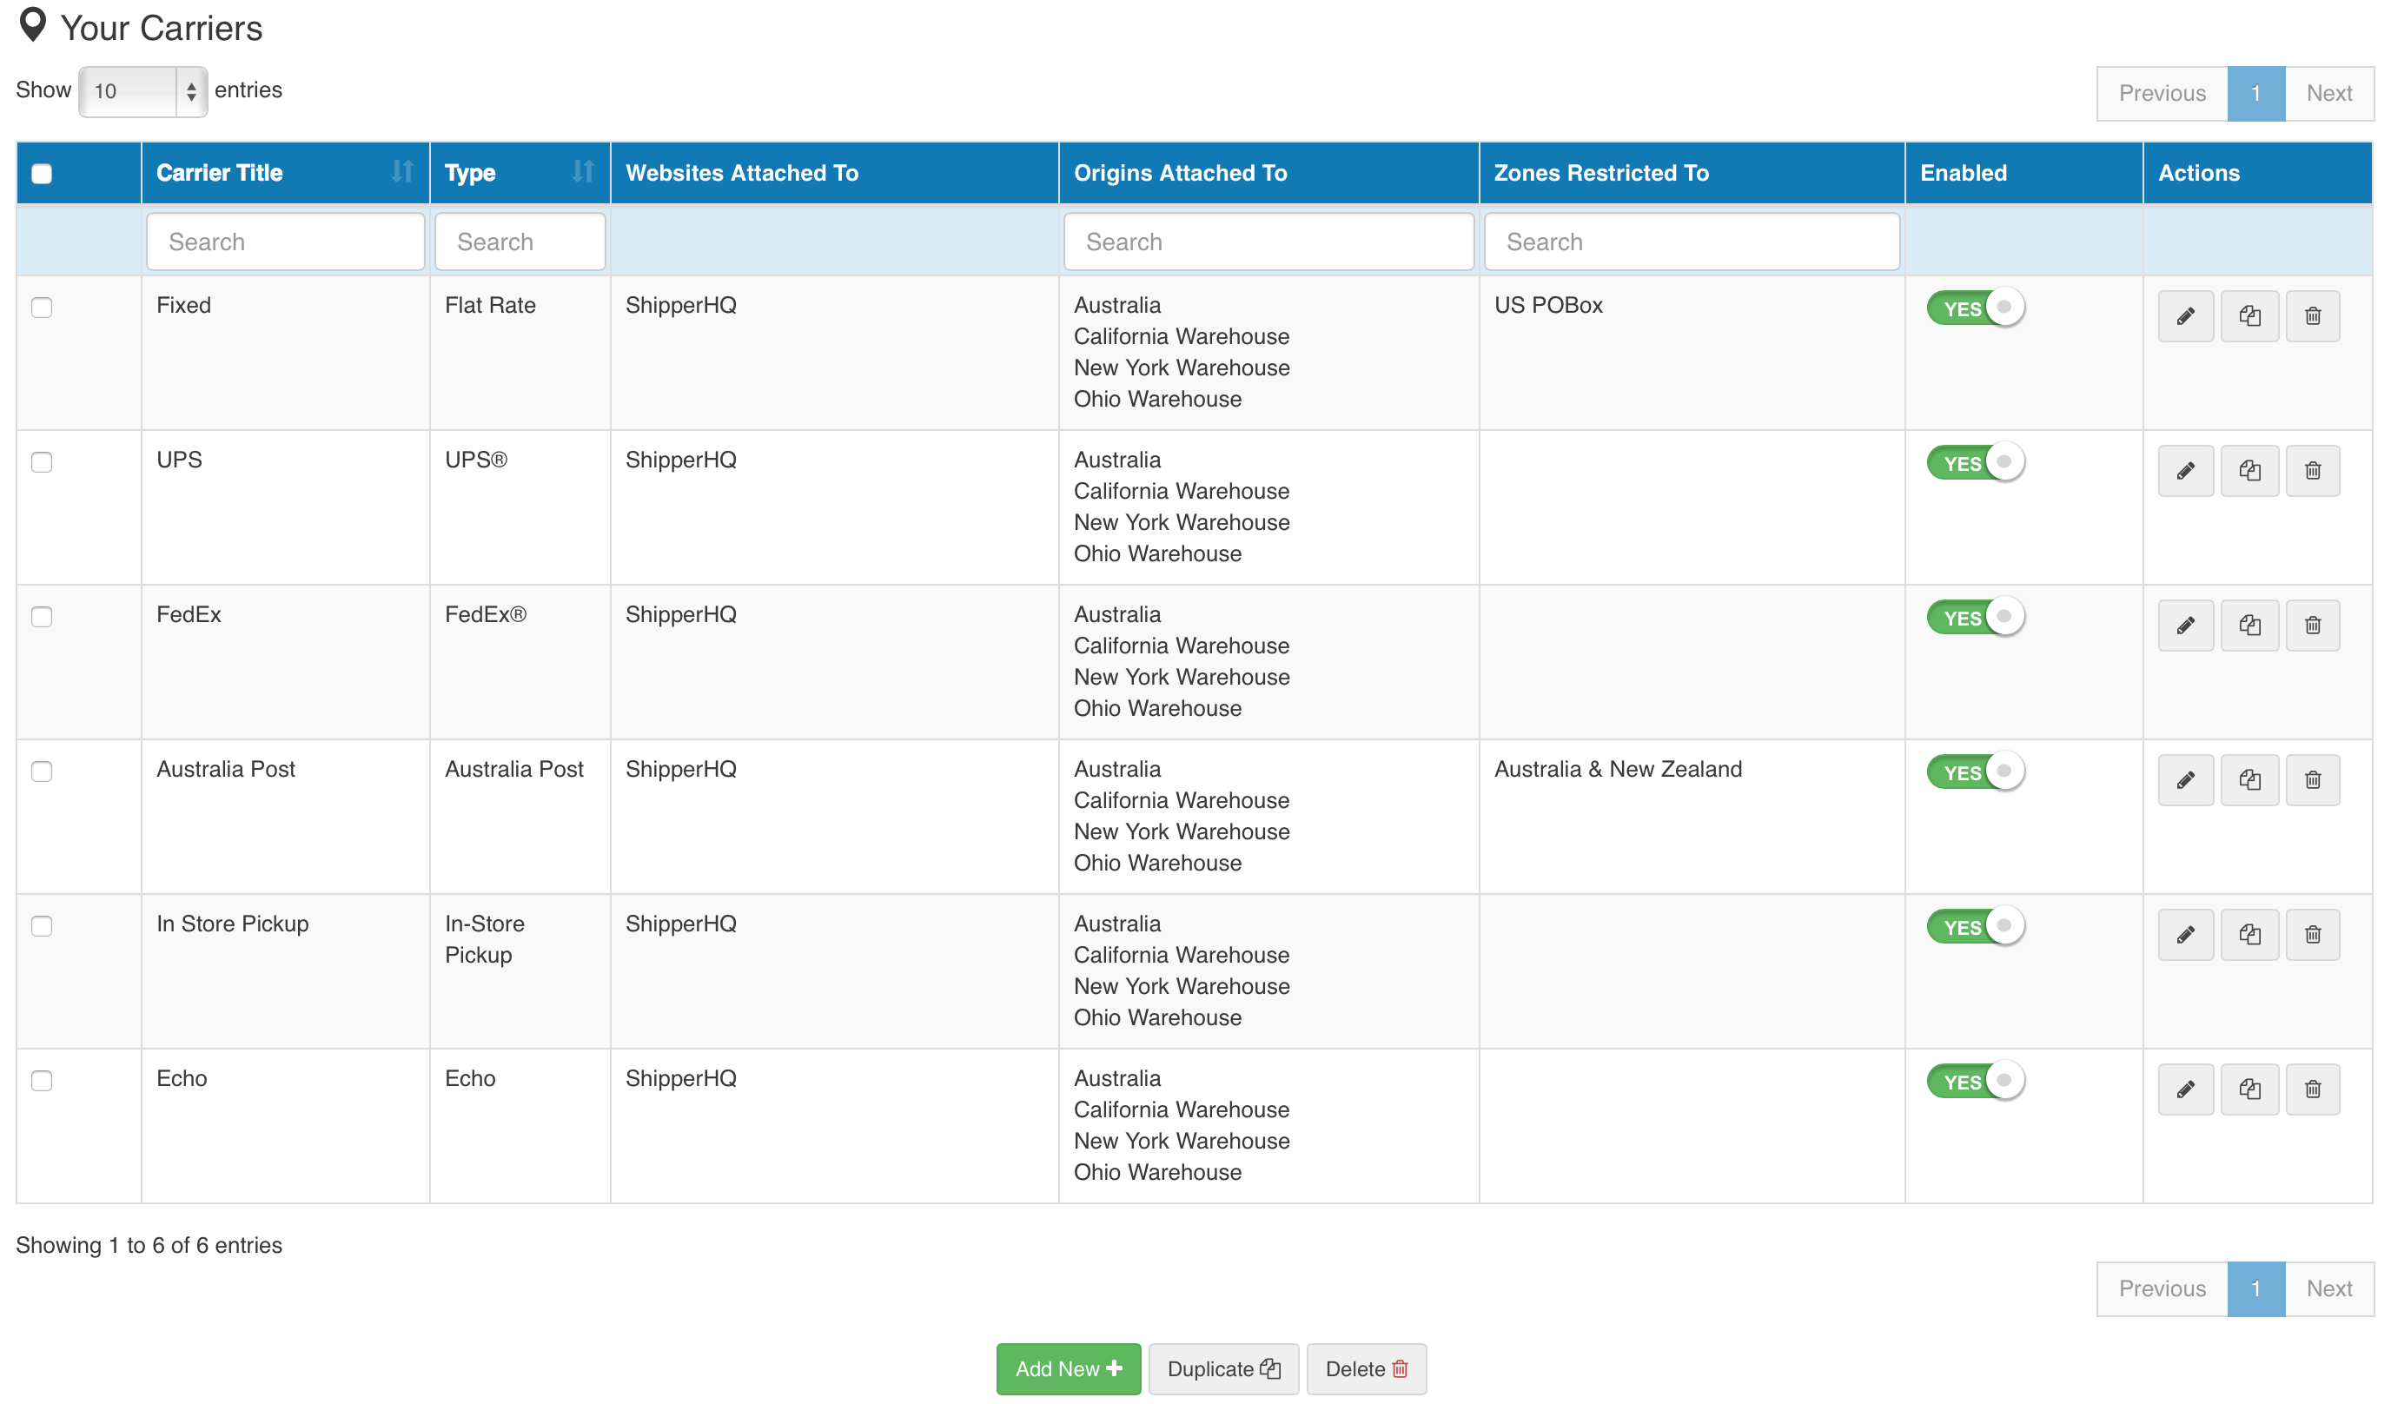Click Next in bottom pagination
This screenshot has height=1404, width=2391.
pyautogui.click(x=2328, y=1288)
